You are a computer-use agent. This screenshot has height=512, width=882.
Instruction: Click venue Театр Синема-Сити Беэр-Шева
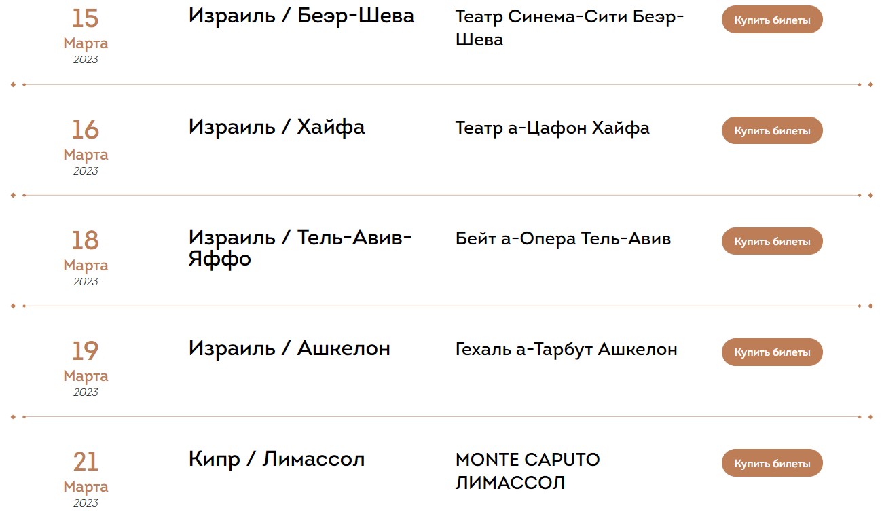point(569,27)
